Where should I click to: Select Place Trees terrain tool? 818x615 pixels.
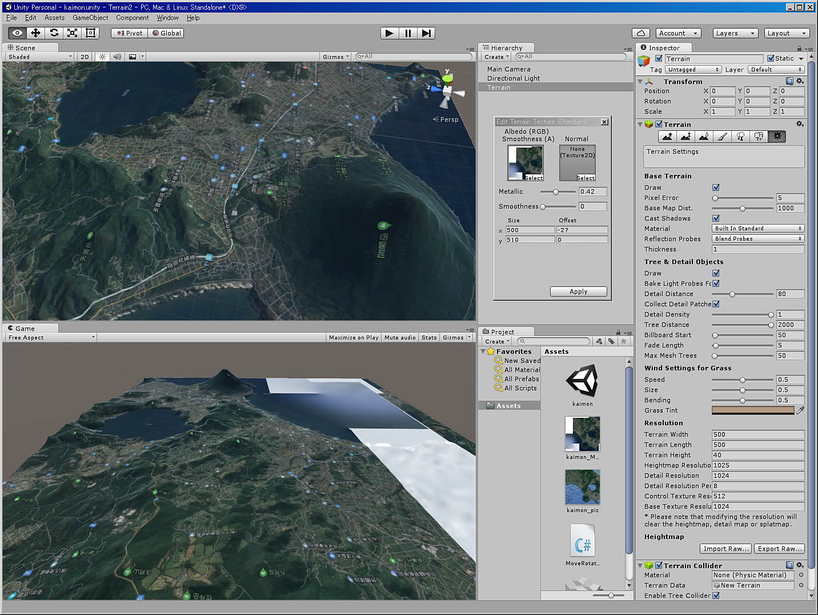tap(740, 137)
